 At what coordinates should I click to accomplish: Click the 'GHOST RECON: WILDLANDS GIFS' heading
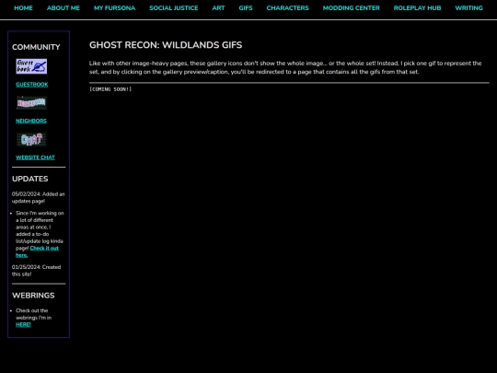tap(166, 45)
